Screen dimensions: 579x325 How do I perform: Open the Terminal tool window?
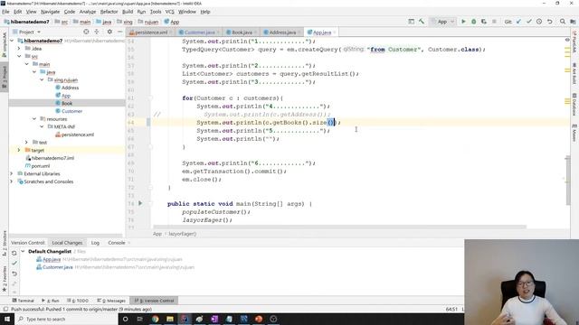23,301
